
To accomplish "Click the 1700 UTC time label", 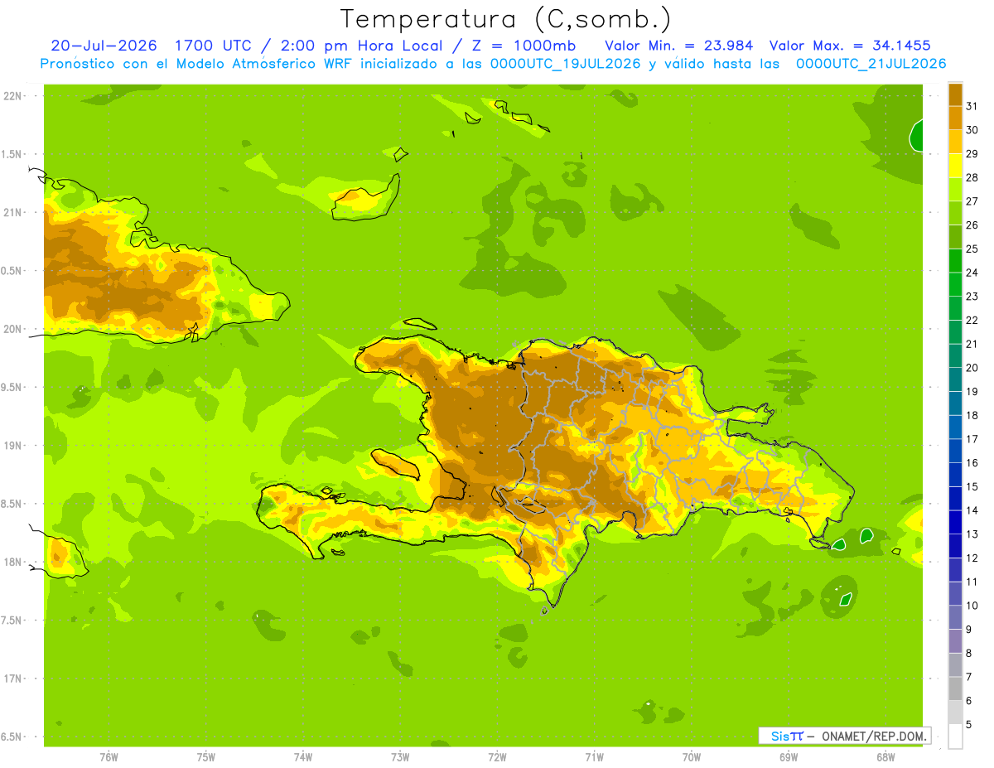I will tap(214, 46).
